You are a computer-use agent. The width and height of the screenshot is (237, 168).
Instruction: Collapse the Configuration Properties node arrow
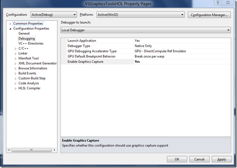pyautogui.click(x=10, y=29)
